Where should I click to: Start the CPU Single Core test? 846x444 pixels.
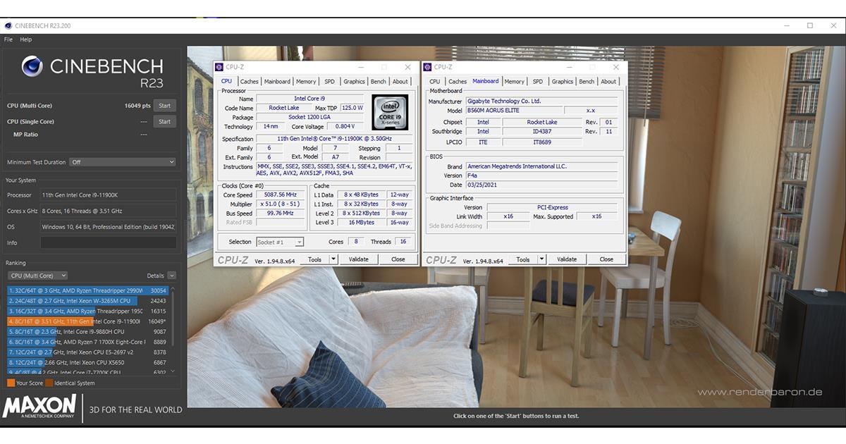164,121
